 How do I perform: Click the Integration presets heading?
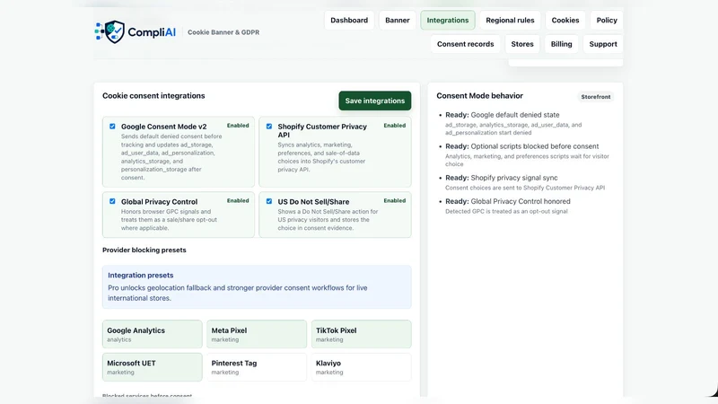pos(141,276)
